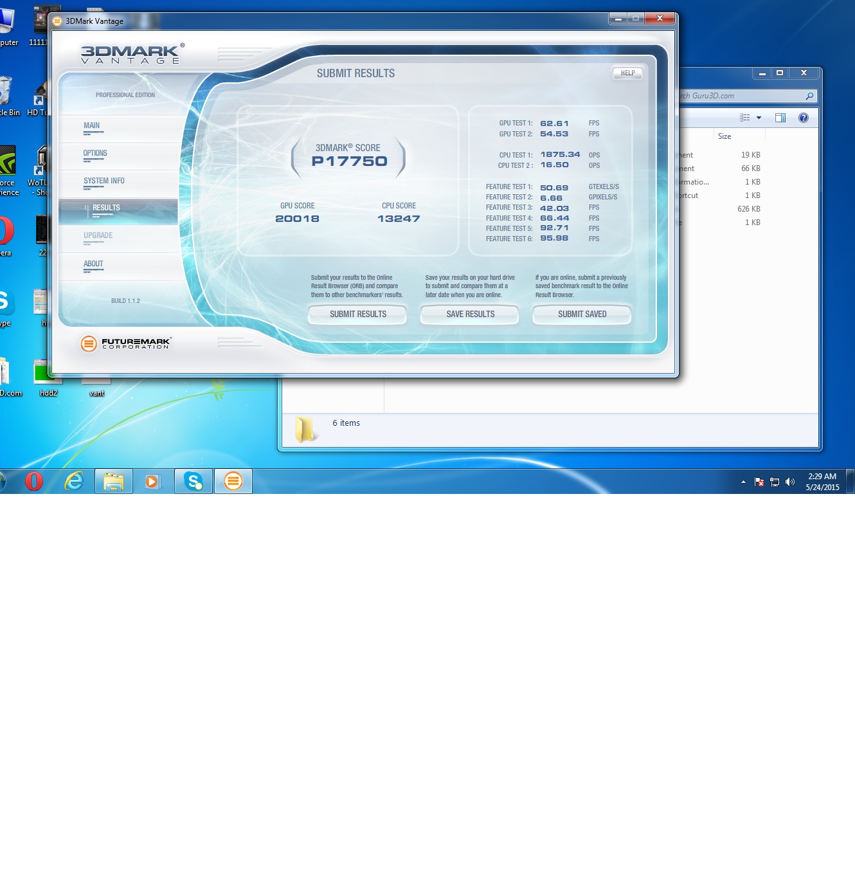Image resolution: width=855 pixels, height=885 pixels.
Task: Select the Skype desktop shortcut
Action: tap(6, 307)
